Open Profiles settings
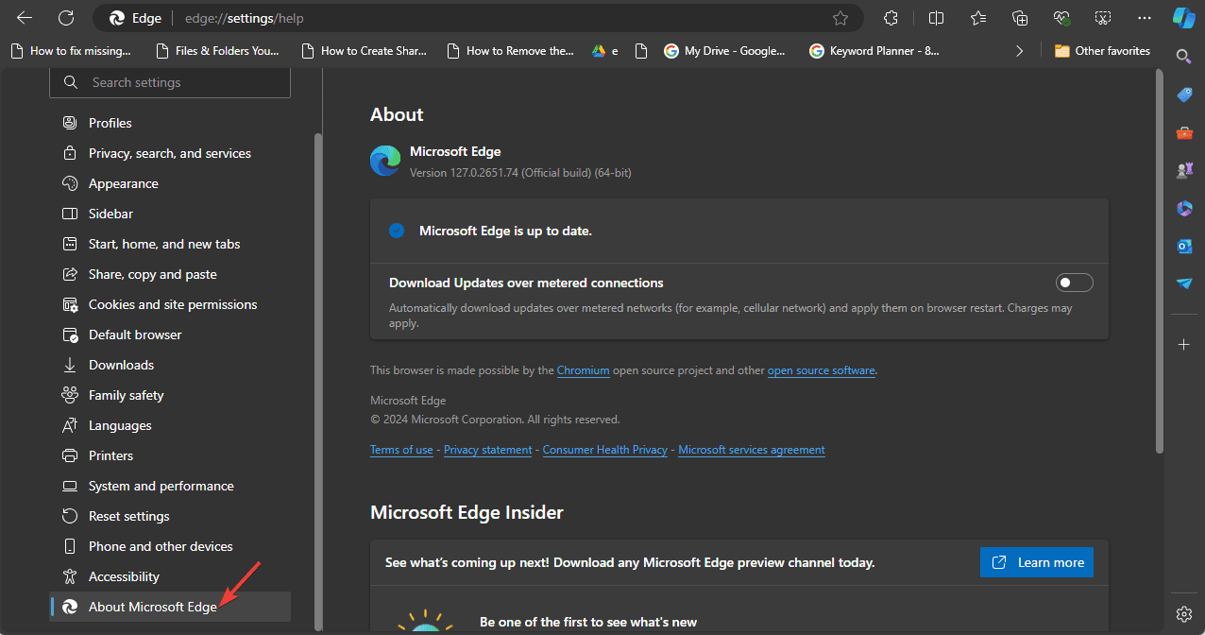The height and width of the screenshot is (635, 1205). [170, 123]
